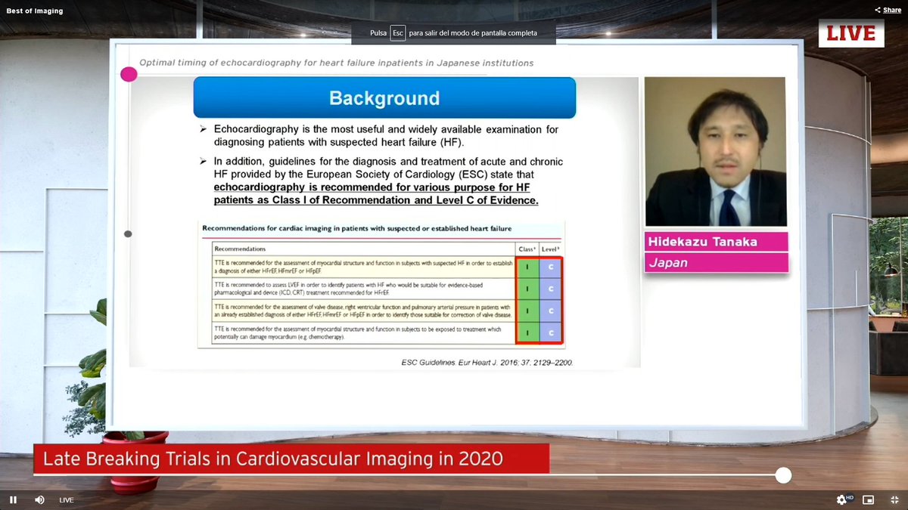Click the LIVE text next to pause
The image size is (908, 510).
[x=66, y=499]
